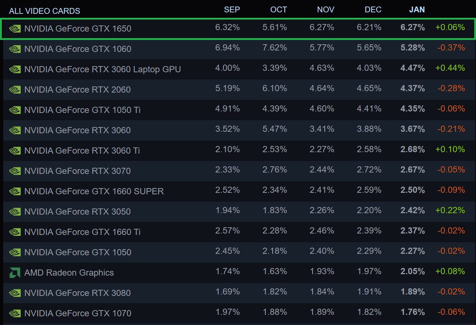Click the 2.57% SEP value for GTX 1660 Ti
476x325 pixels.
228,231
